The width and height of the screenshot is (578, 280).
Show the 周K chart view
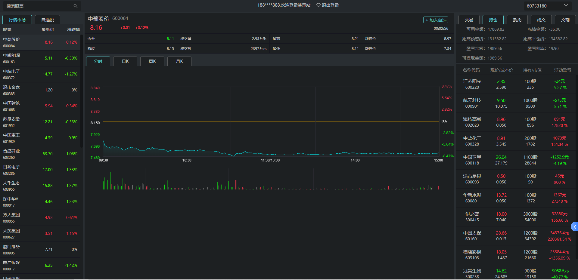[x=152, y=61]
